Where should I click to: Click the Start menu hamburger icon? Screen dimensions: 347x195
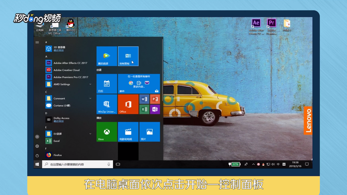[x=37, y=42]
